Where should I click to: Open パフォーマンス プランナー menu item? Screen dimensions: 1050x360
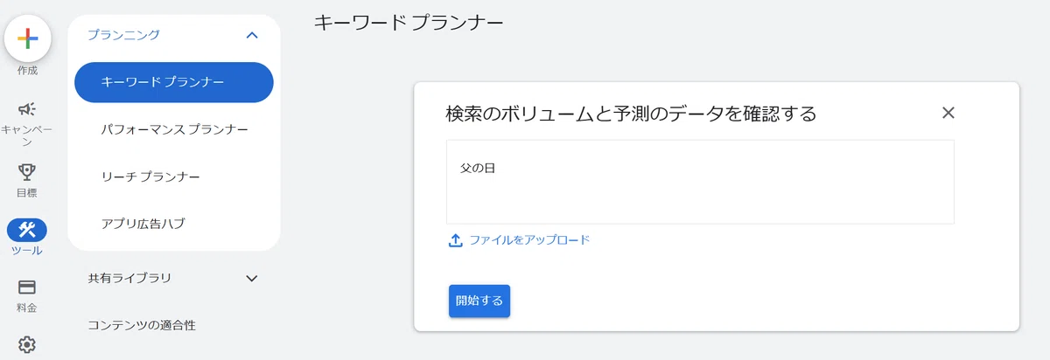click(x=174, y=129)
